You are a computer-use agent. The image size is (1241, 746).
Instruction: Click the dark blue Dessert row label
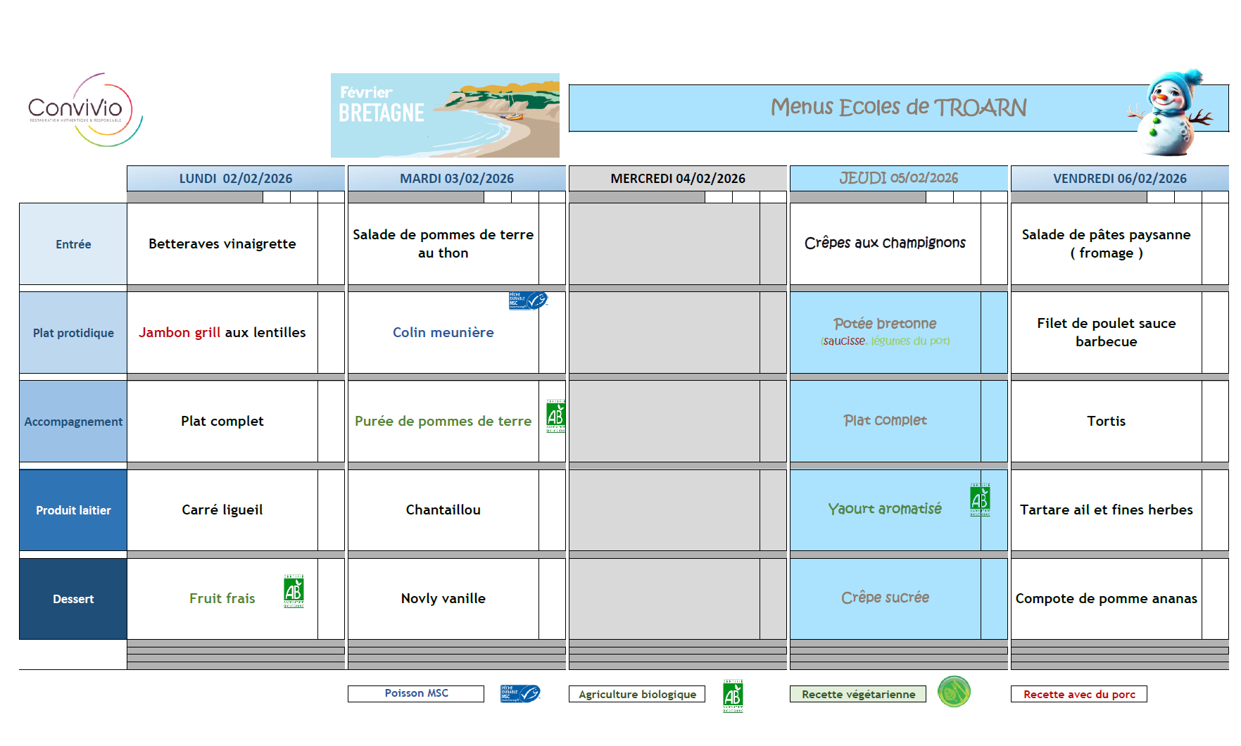click(x=73, y=599)
